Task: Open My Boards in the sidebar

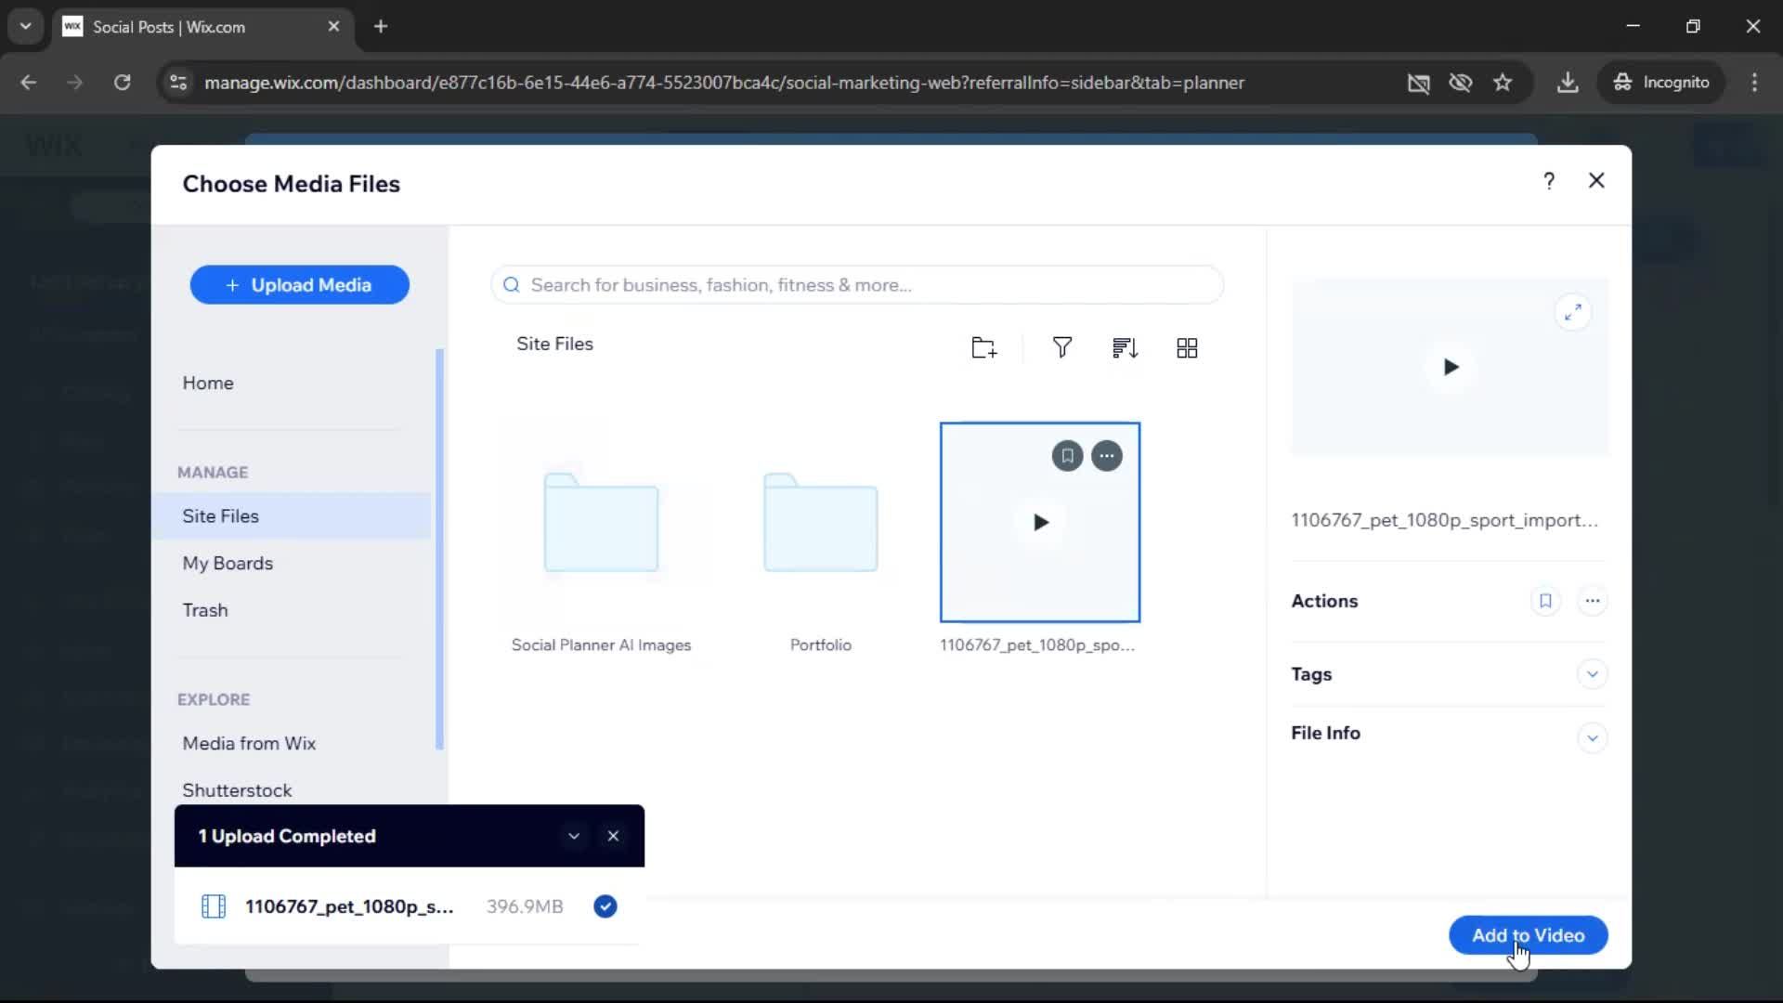Action: (228, 563)
